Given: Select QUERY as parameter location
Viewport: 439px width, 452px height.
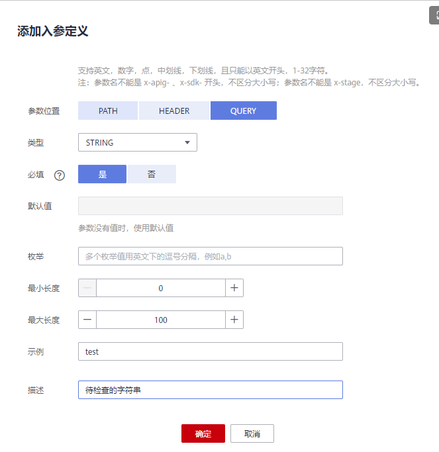Looking at the screenshot, I should click(244, 111).
